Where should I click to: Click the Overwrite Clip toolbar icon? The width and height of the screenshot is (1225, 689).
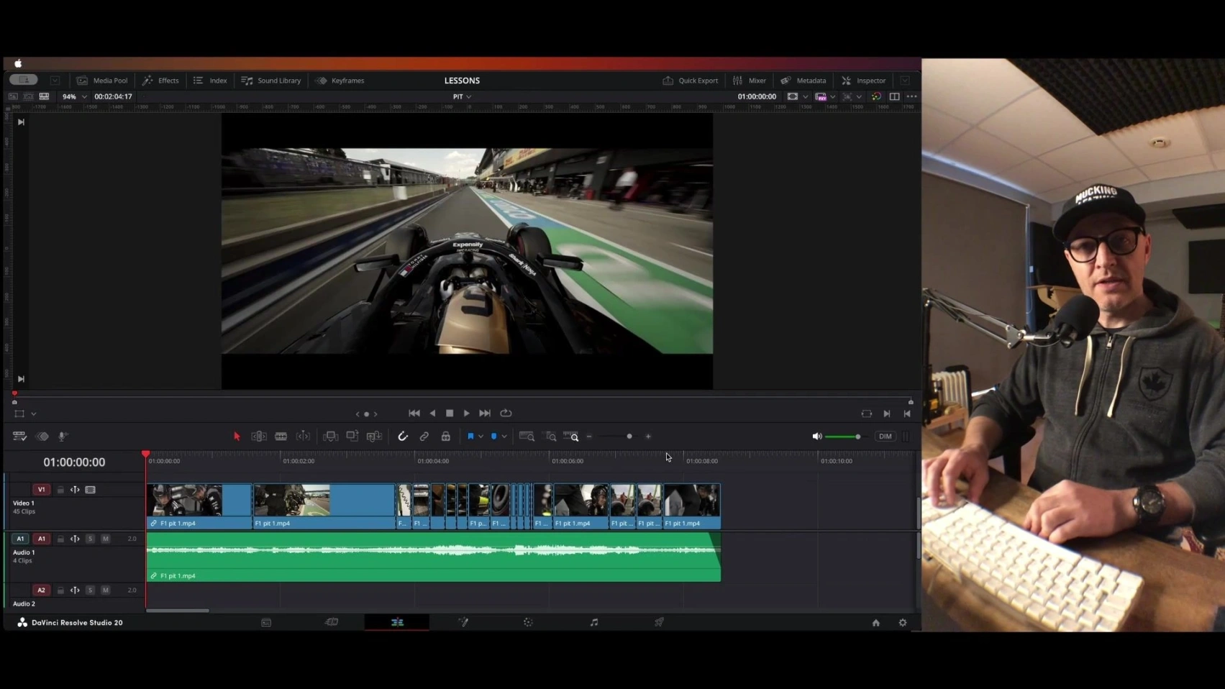coord(352,437)
